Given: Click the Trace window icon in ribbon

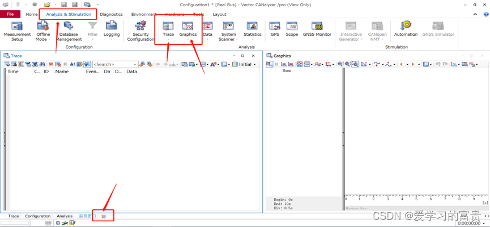Looking at the screenshot, I should [168, 26].
